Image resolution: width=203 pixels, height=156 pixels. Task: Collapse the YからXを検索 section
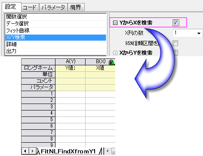pyautogui.click(x=115, y=23)
